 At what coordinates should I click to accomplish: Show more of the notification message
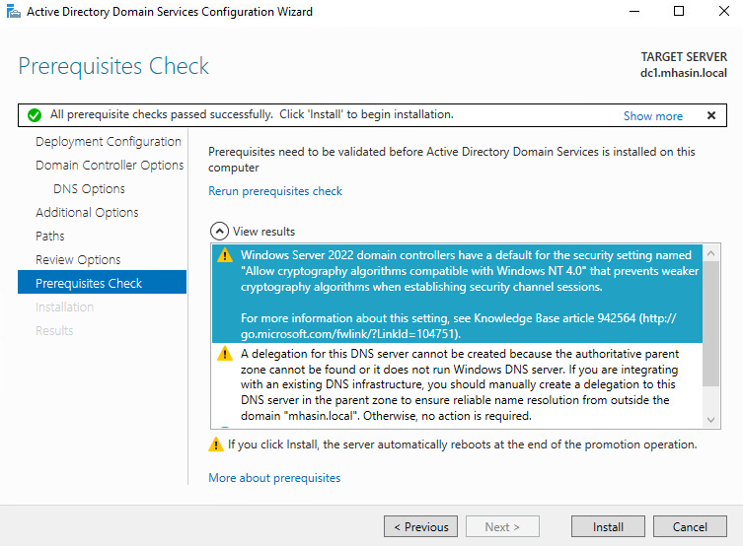[x=653, y=116]
